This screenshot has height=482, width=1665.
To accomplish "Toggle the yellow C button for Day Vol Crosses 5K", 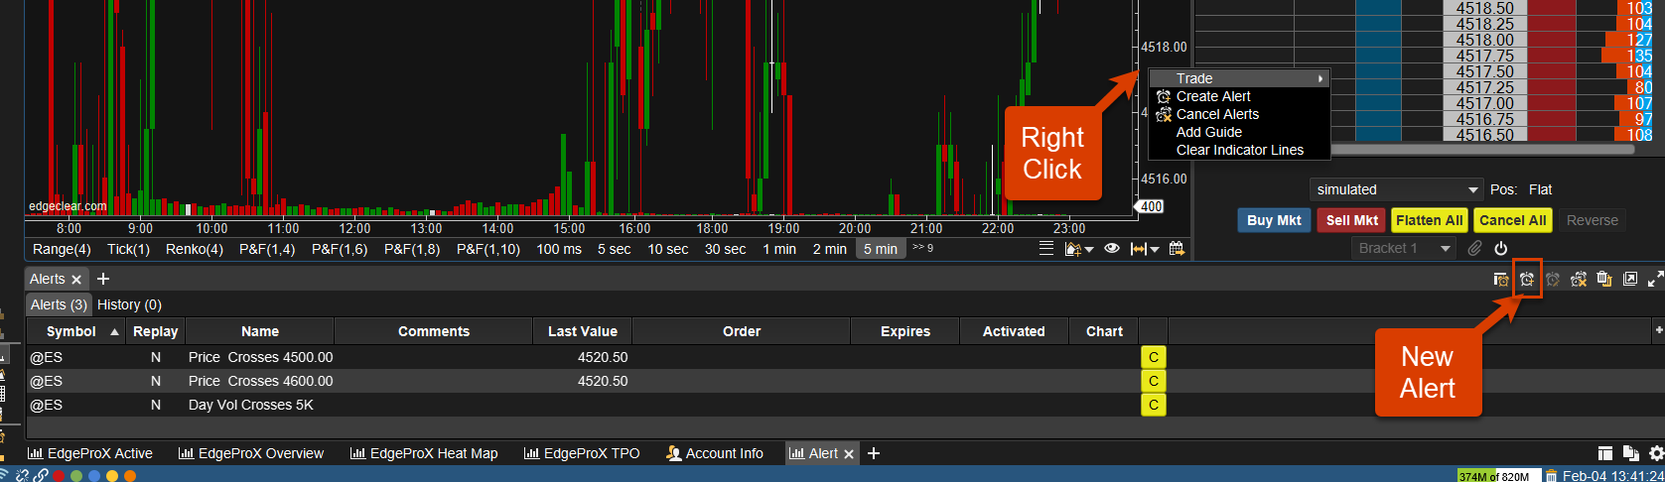I will point(1154,405).
